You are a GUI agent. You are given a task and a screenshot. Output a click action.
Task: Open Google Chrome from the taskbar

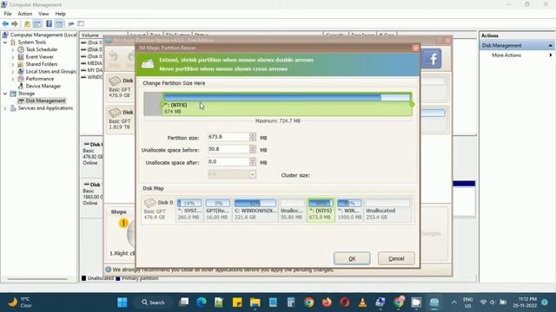coord(309,302)
